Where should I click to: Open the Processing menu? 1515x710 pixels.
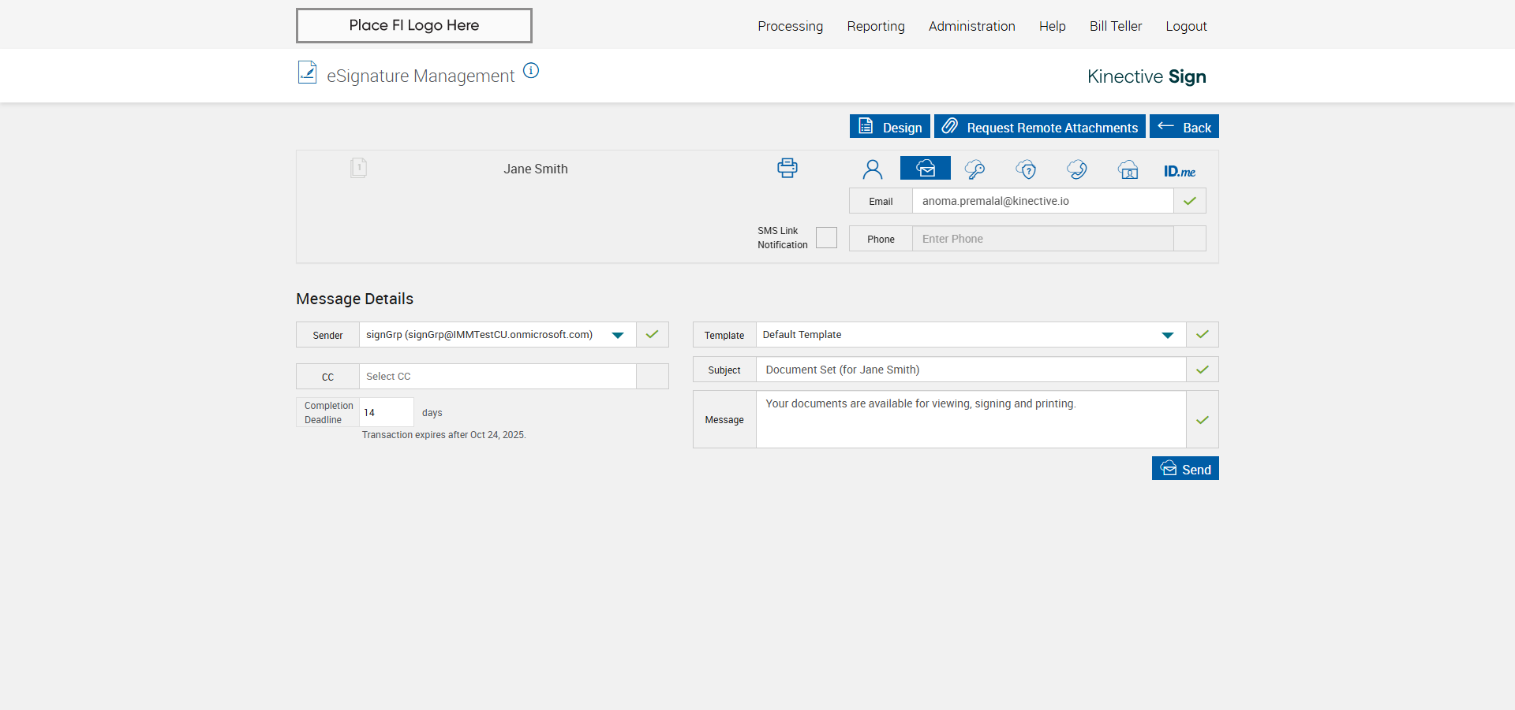pyautogui.click(x=790, y=26)
